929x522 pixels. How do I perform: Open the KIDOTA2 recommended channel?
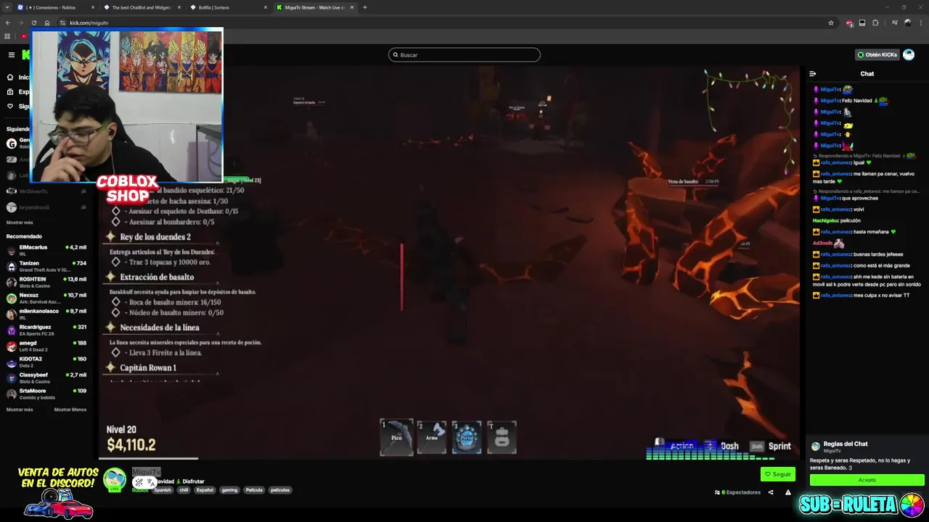(x=46, y=362)
